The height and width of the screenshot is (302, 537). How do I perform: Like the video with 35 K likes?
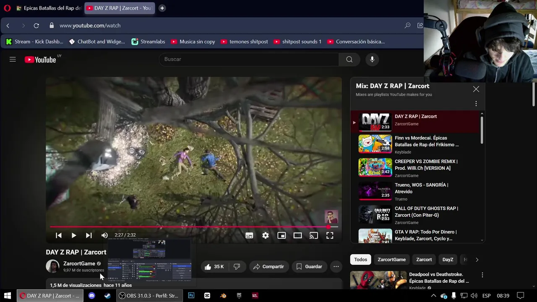pyautogui.click(x=214, y=267)
